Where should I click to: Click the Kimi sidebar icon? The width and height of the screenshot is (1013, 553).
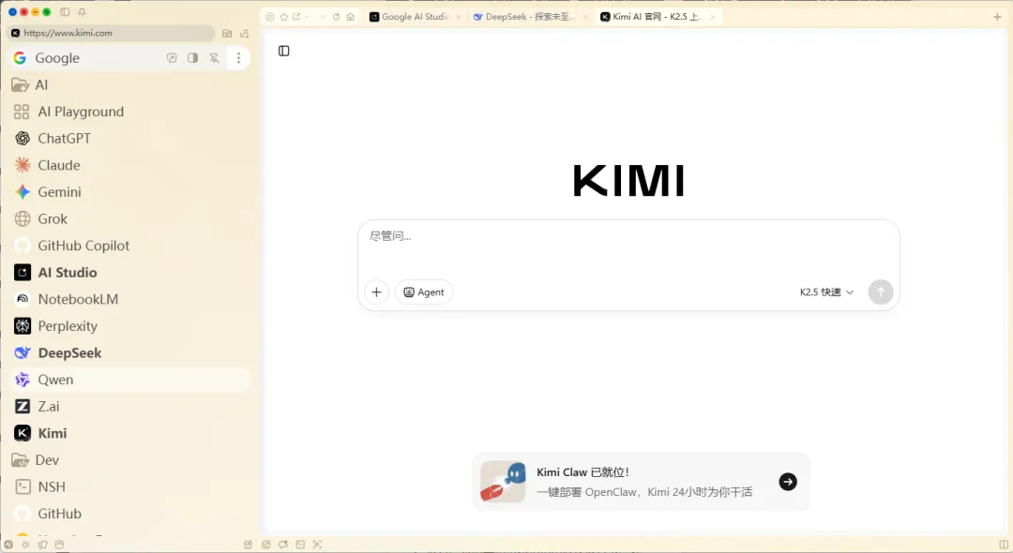[x=23, y=433]
